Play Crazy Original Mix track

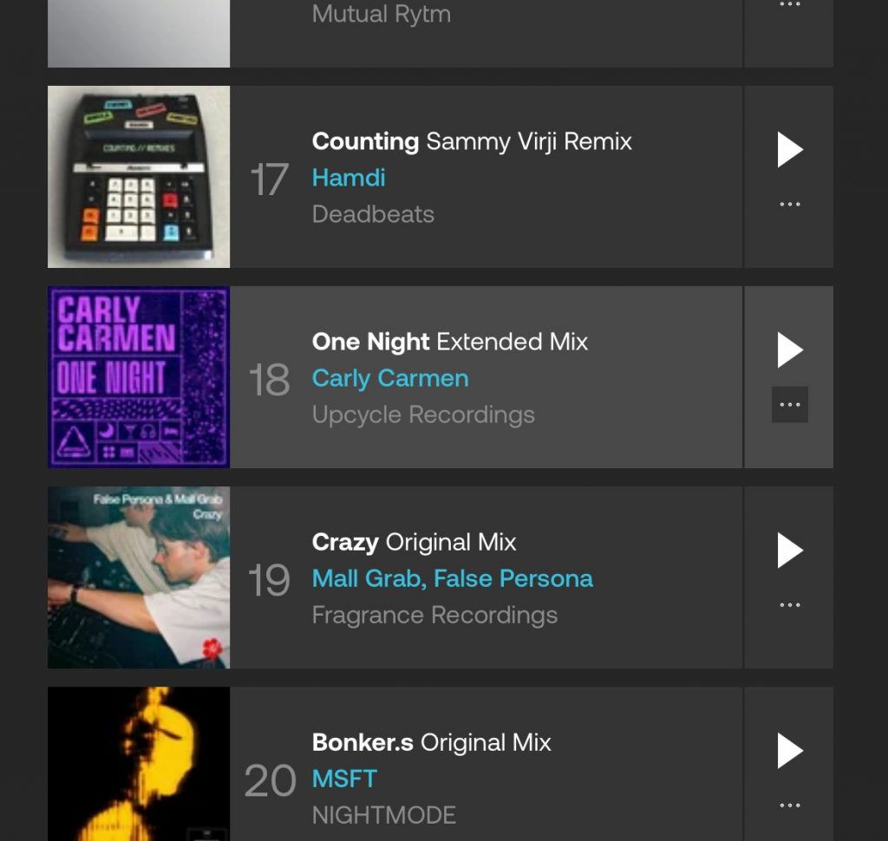[x=790, y=551]
